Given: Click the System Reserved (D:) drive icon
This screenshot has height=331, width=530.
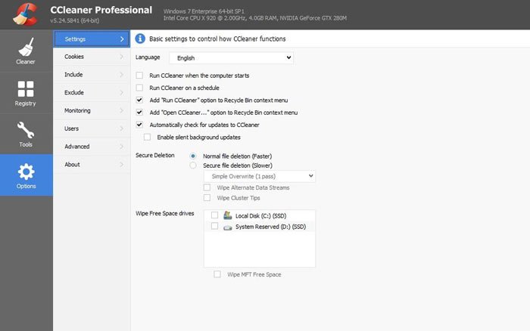Looking at the screenshot, I should (228, 227).
